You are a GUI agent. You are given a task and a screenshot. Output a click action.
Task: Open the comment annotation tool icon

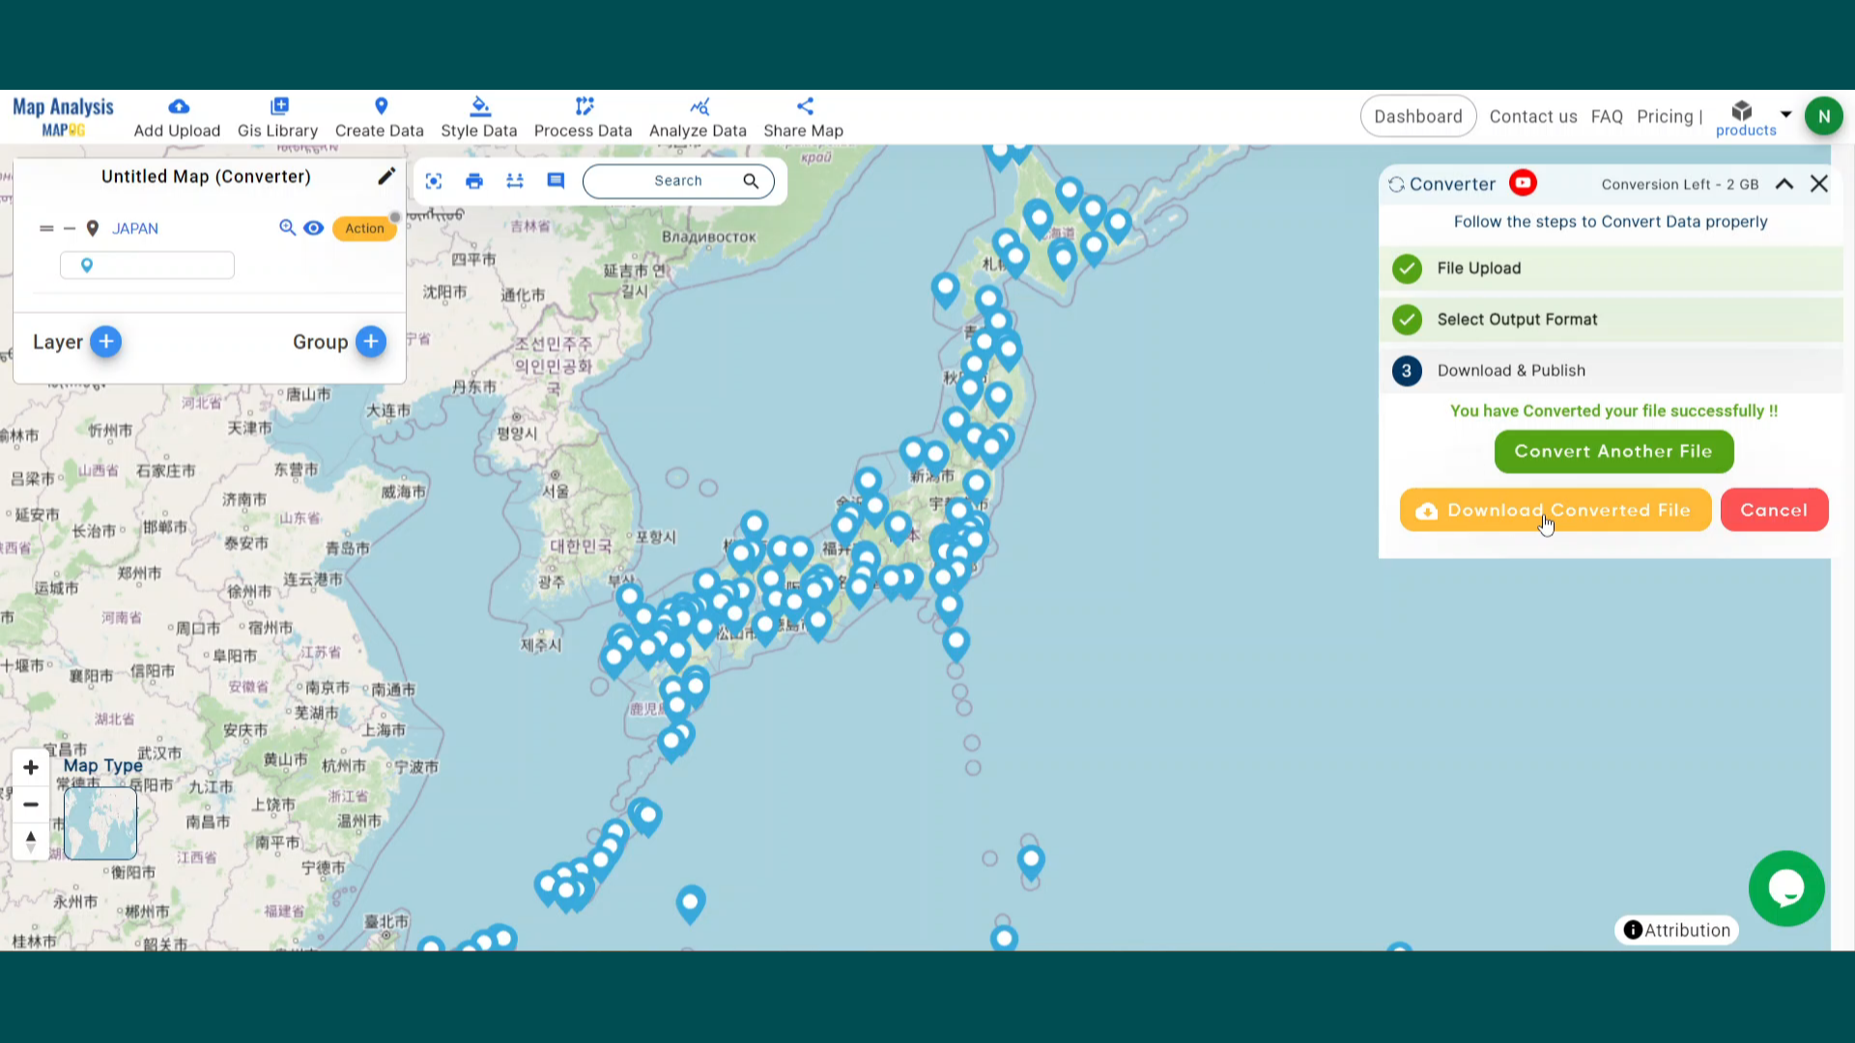click(x=556, y=181)
